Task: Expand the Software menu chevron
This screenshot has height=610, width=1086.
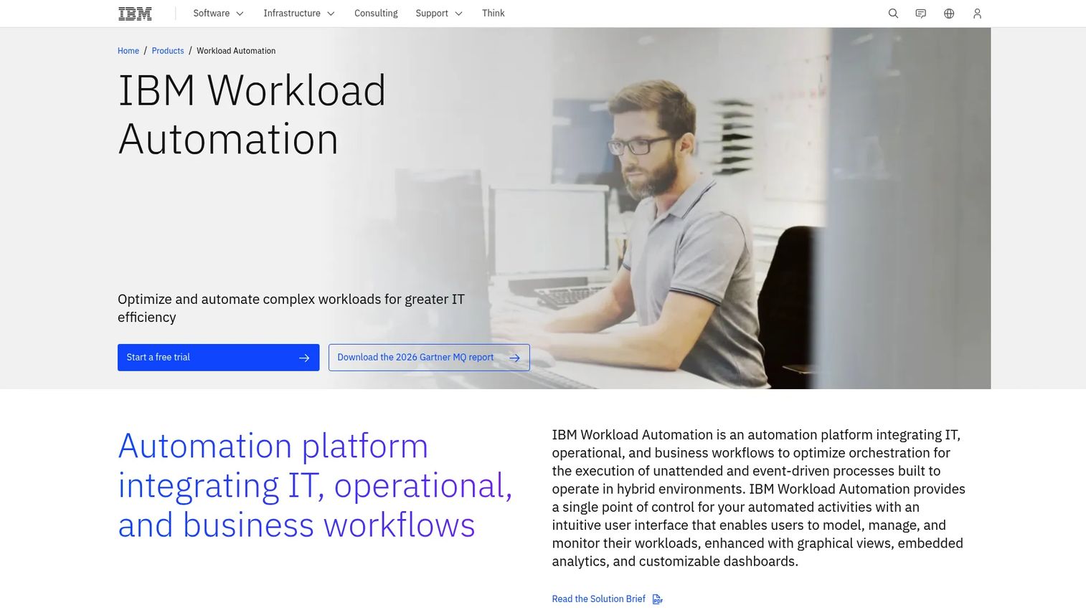Action: (240, 14)
